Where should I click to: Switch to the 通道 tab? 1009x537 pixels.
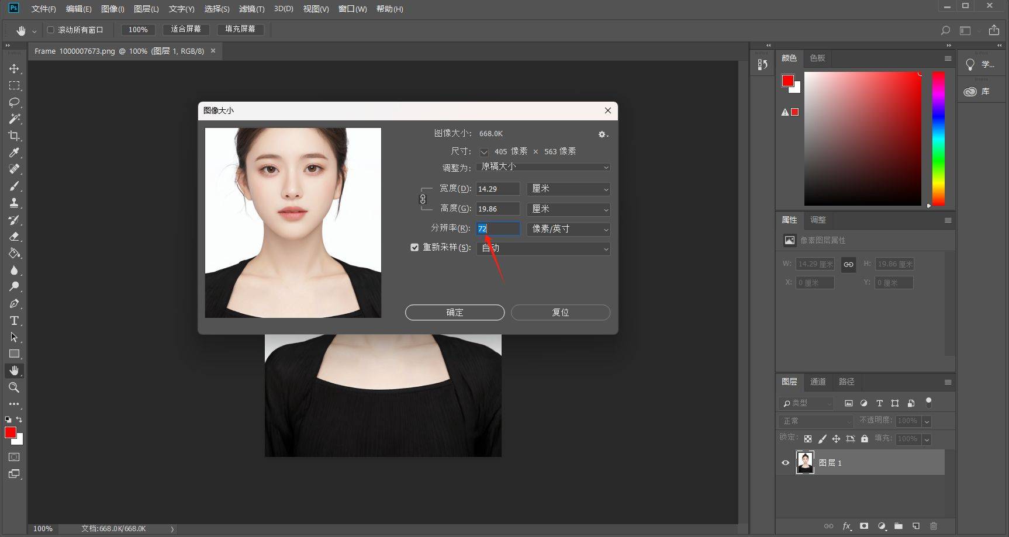[817, 382]
